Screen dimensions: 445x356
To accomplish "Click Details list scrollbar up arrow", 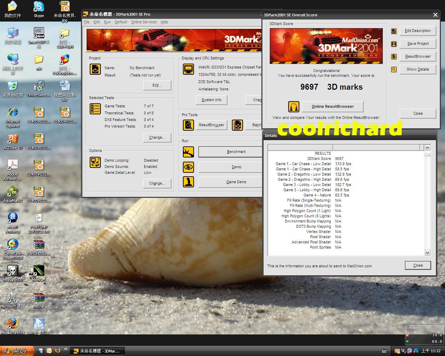I will tap(428, 147).
